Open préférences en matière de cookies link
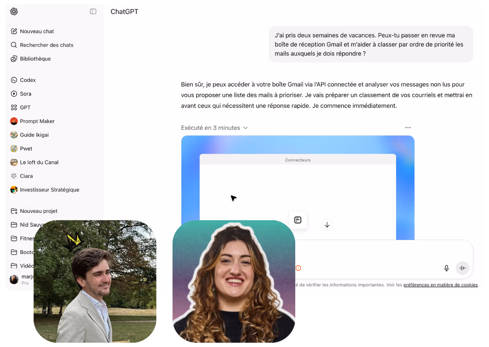Viewport: 489px width, 347px height. click(441, 285)
